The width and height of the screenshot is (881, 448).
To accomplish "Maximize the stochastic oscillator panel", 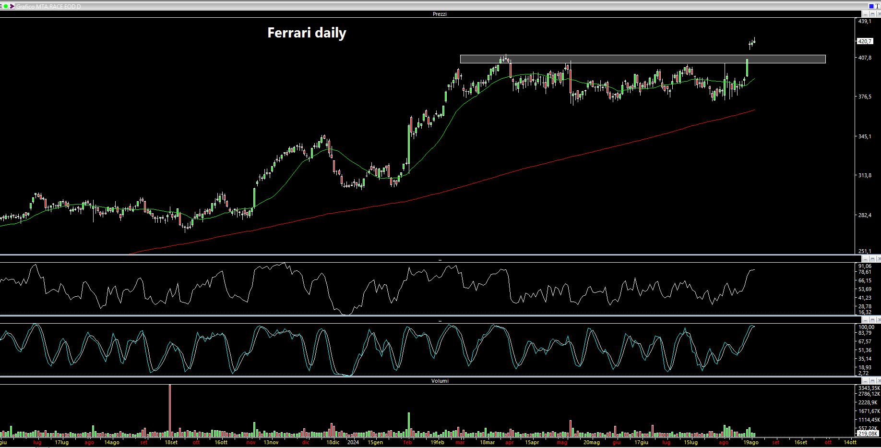I will click(x=872, y=320).
